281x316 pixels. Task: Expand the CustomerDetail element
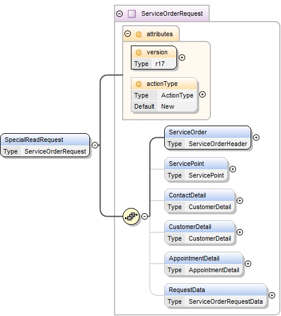pyautogui.click(x=240, y=232)
